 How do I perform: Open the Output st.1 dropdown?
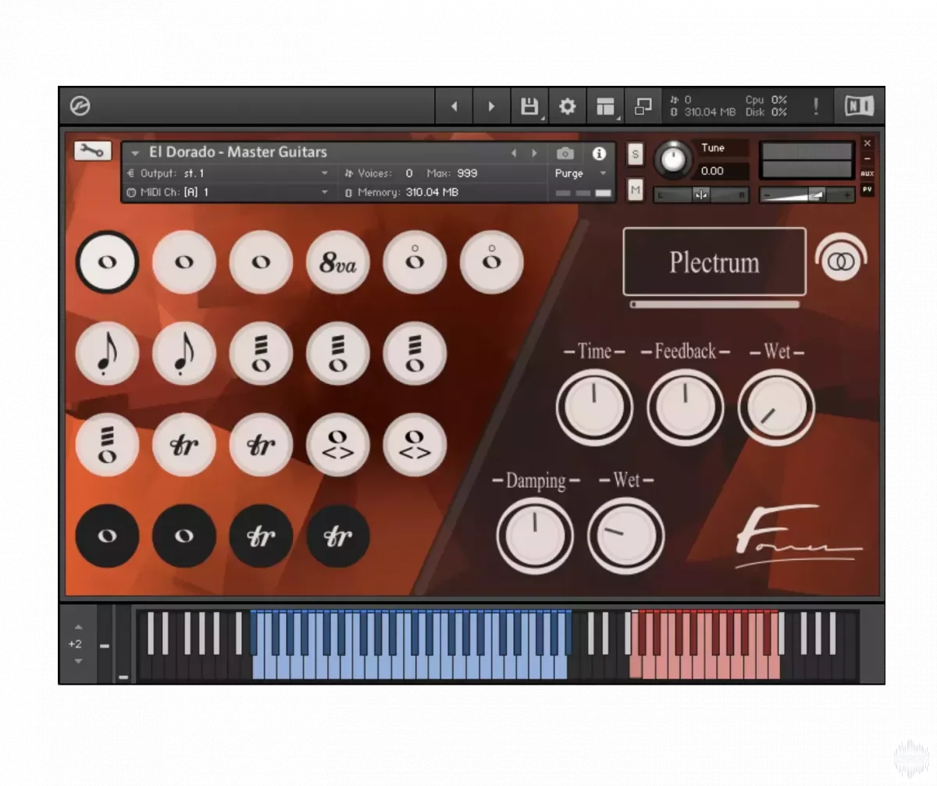pos(325,173)
